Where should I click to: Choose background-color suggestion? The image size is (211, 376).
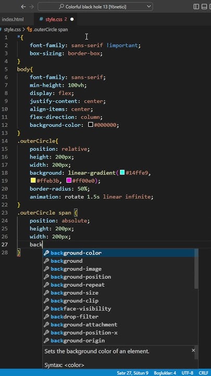(x=119, y=253)
